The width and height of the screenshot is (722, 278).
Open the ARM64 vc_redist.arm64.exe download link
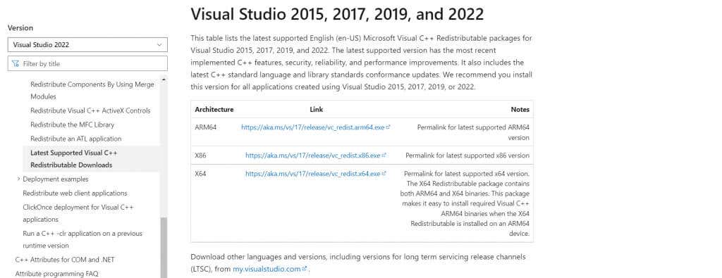coord(312,127)
